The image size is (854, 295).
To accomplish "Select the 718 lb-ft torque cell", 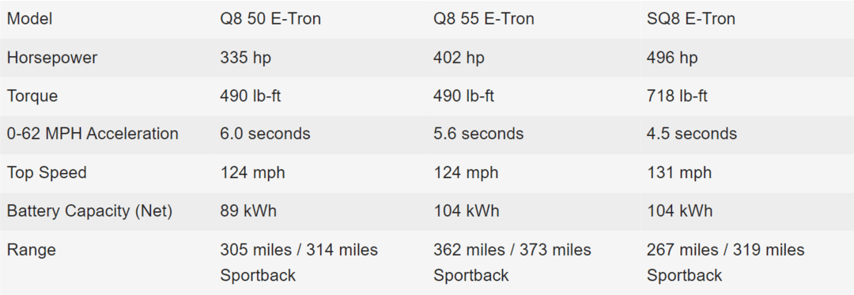I will (x=677, y=96).
